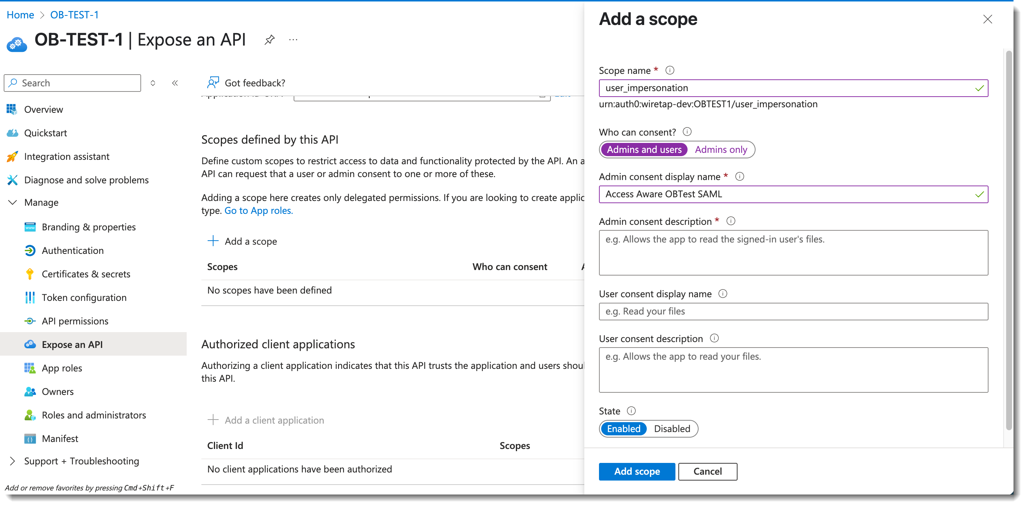Collapse the Manage section
This screenshot has height=507, width=1026.
click(x=12, y=202)
